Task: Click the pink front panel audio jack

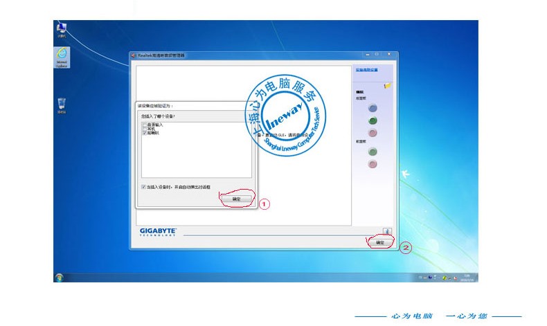Action: click(x=372, y=164)
